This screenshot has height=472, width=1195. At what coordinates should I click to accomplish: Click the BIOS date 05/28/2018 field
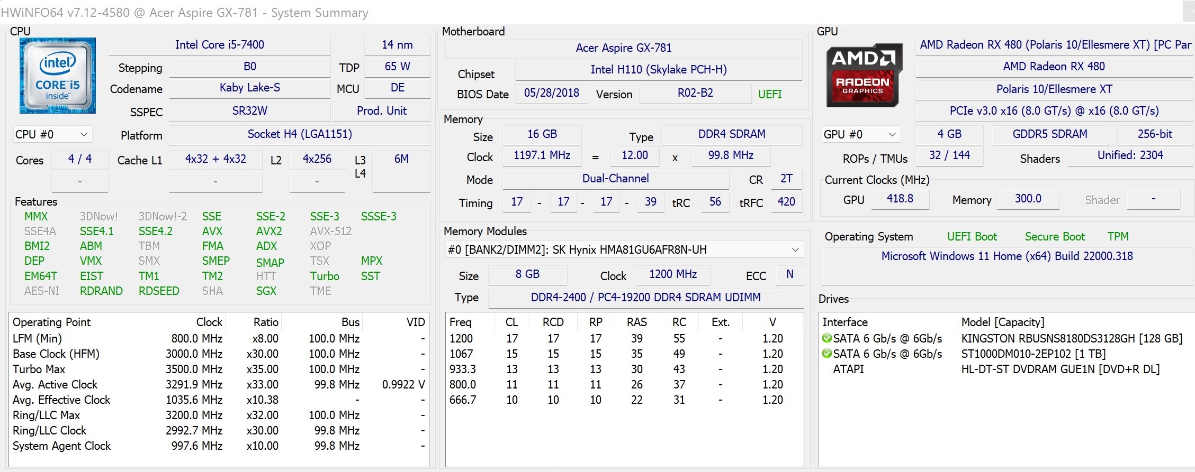[x=552, y=93]
